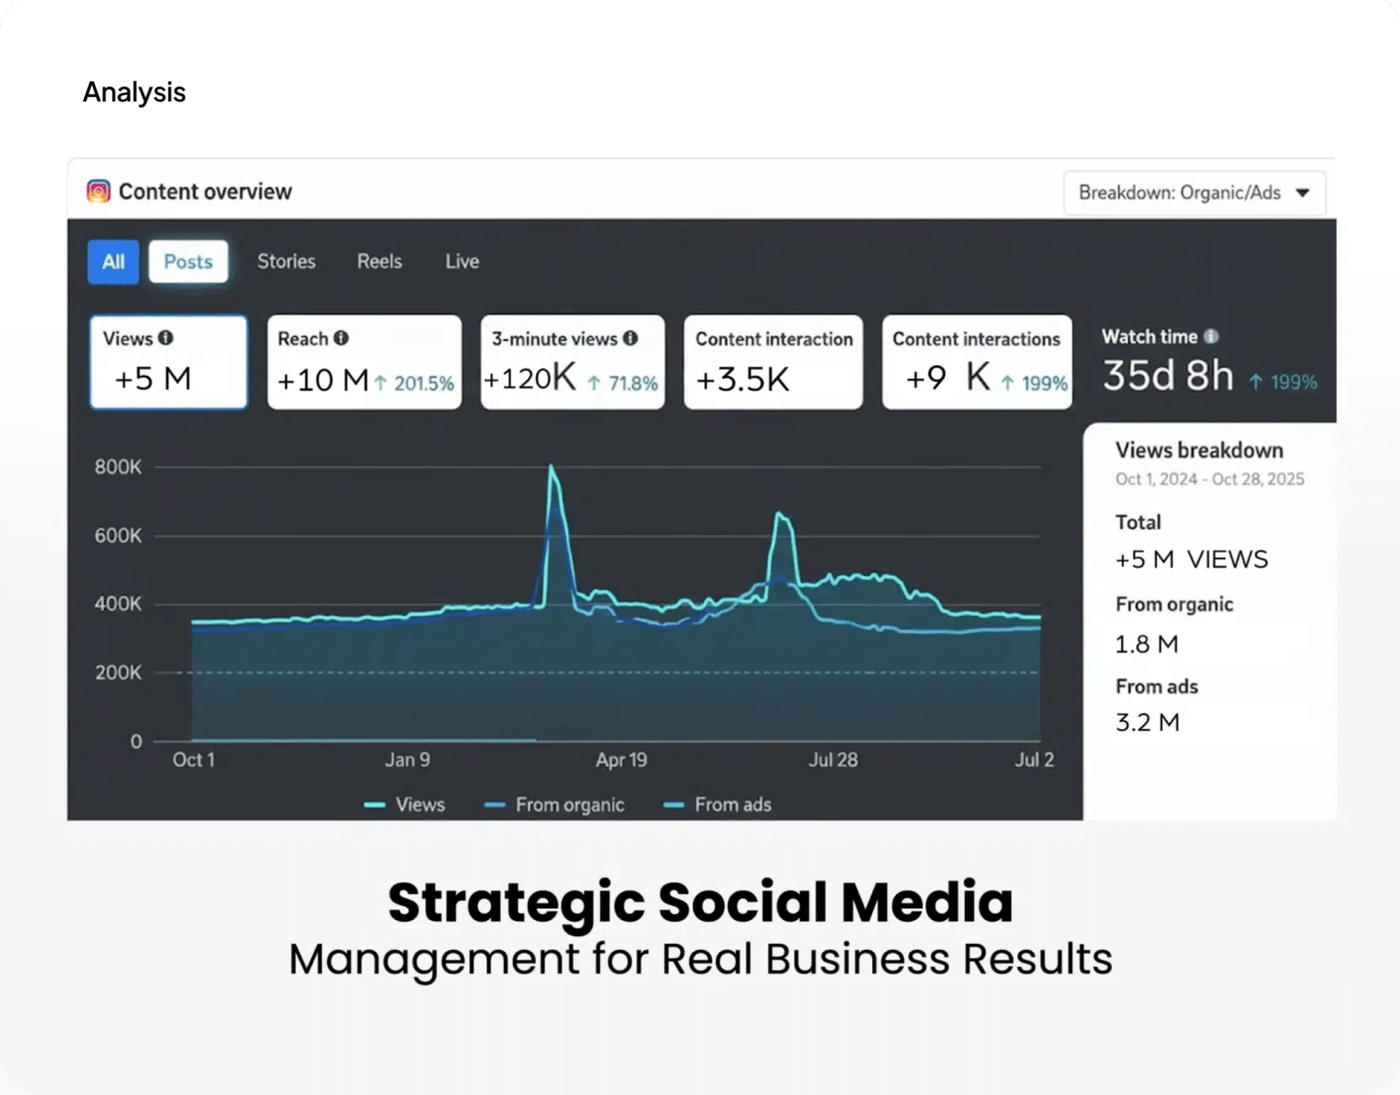The image size is (1400, 1095).
Task: Click the info icon next to Reach
Action: click(x=341, y=338)
